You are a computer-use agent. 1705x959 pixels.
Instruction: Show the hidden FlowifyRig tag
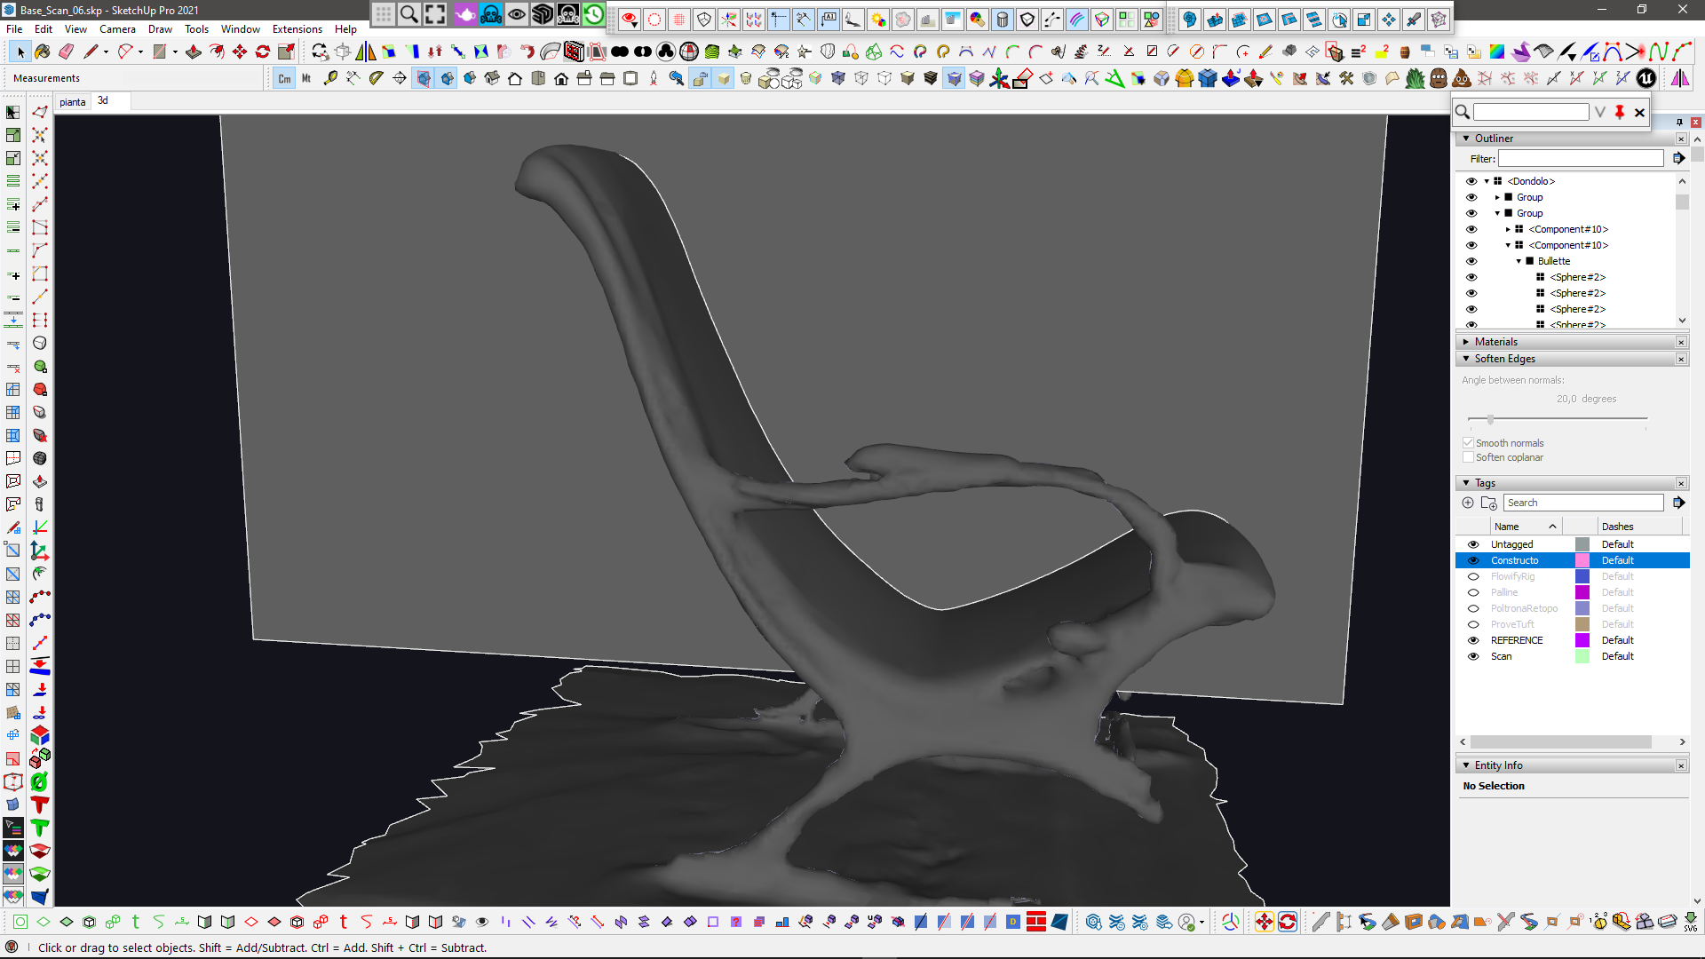click(x=1473, y=576)
